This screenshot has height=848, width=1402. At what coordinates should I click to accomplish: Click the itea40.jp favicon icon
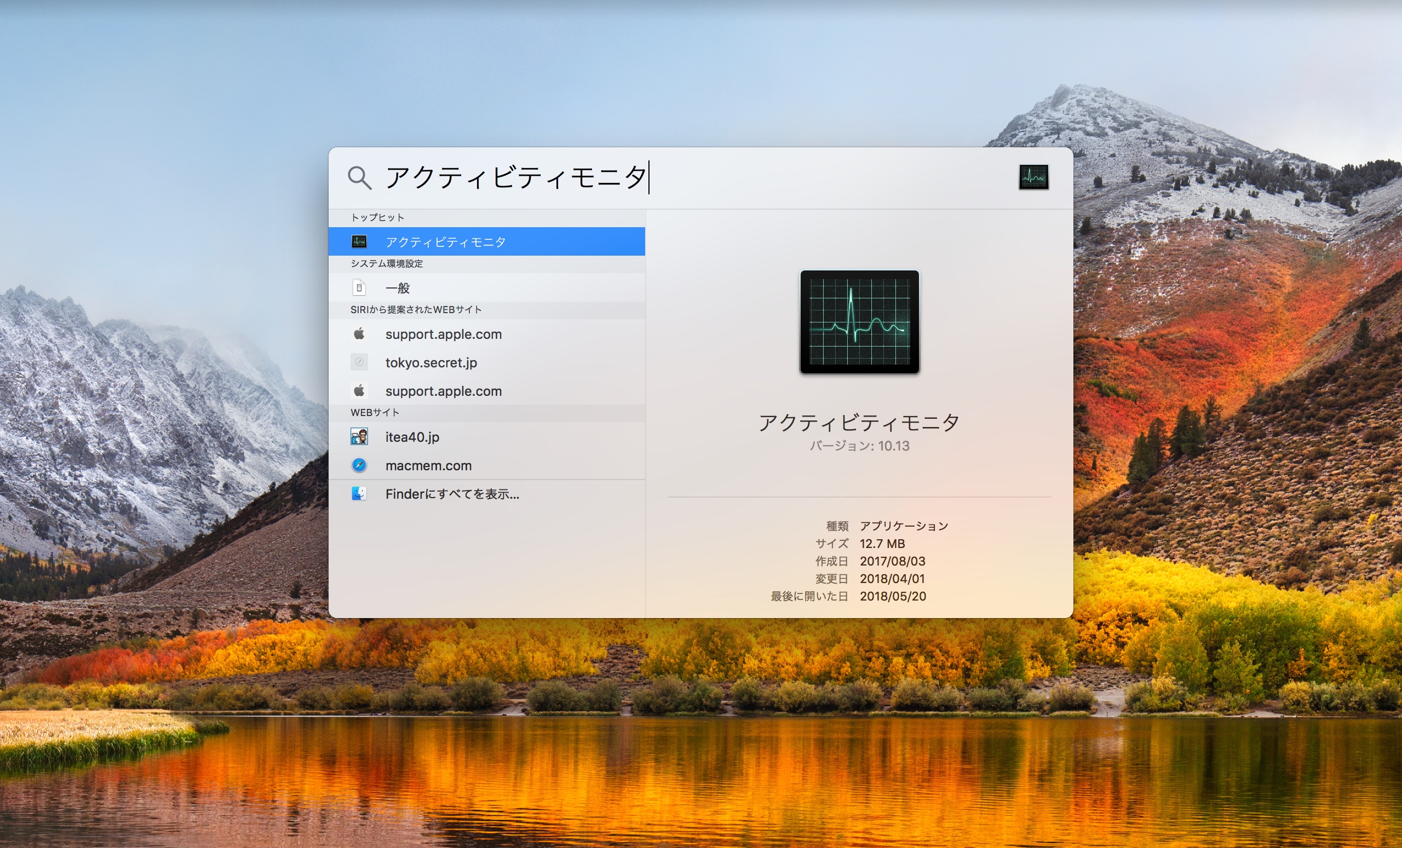point(359,437)
